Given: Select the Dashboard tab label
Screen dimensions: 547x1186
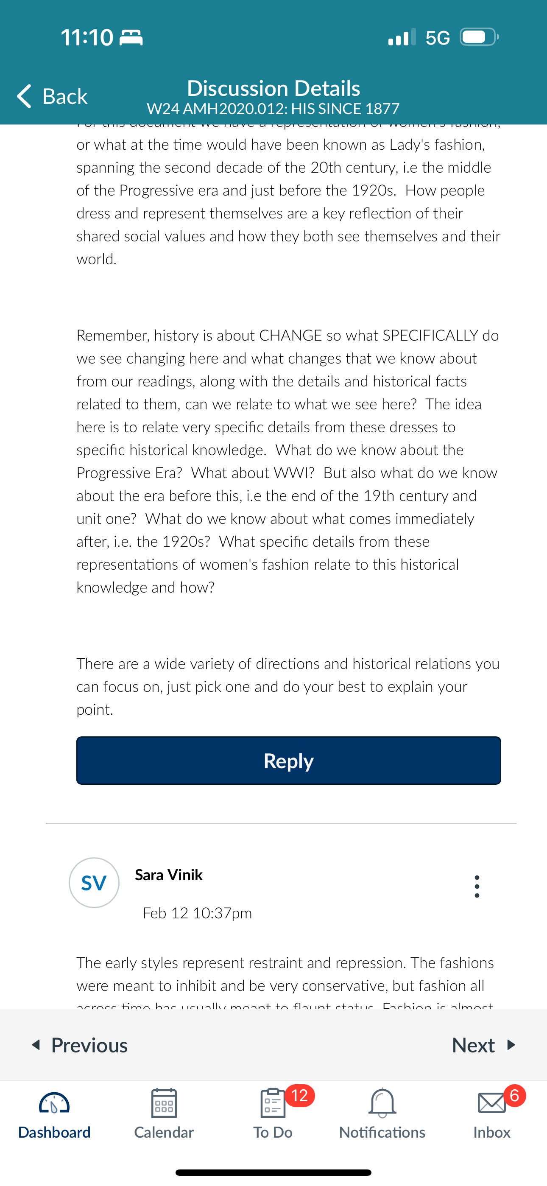Looking at the screenshot, I should [54, 1132].
